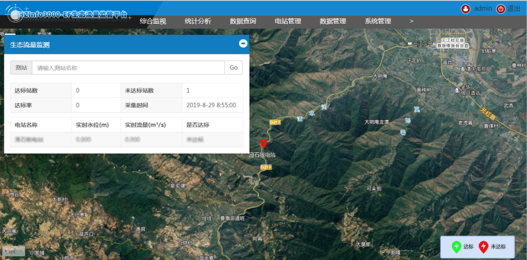The width and height of the screenshot is (527, 260).
Task: Click the admin username text
Action: [483, 9]
